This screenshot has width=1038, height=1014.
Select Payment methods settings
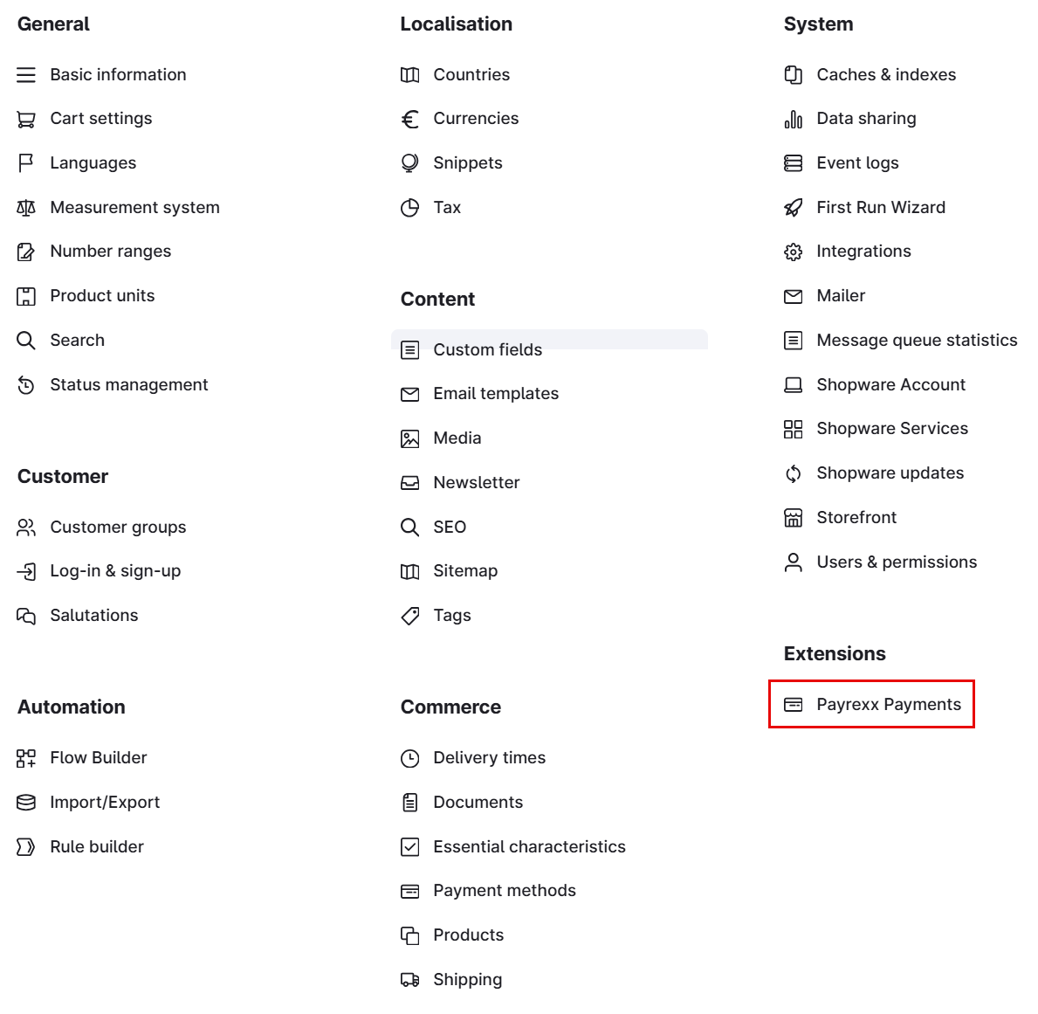point(504,891)
